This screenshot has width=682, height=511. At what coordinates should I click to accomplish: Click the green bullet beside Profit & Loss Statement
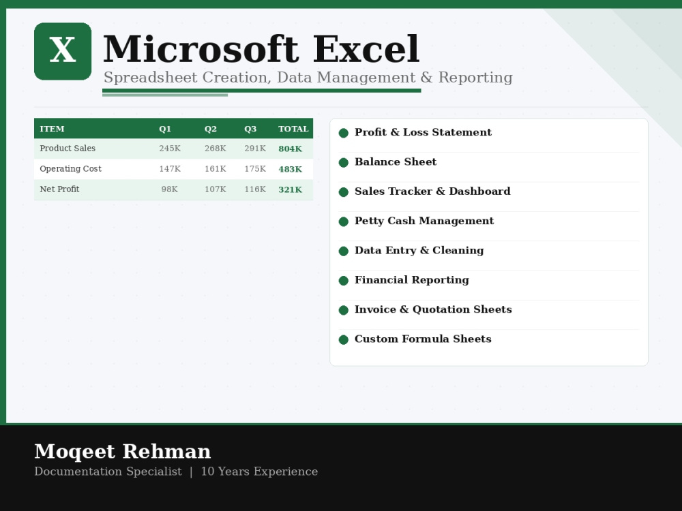pyautogui.click(x=344, y=133)
